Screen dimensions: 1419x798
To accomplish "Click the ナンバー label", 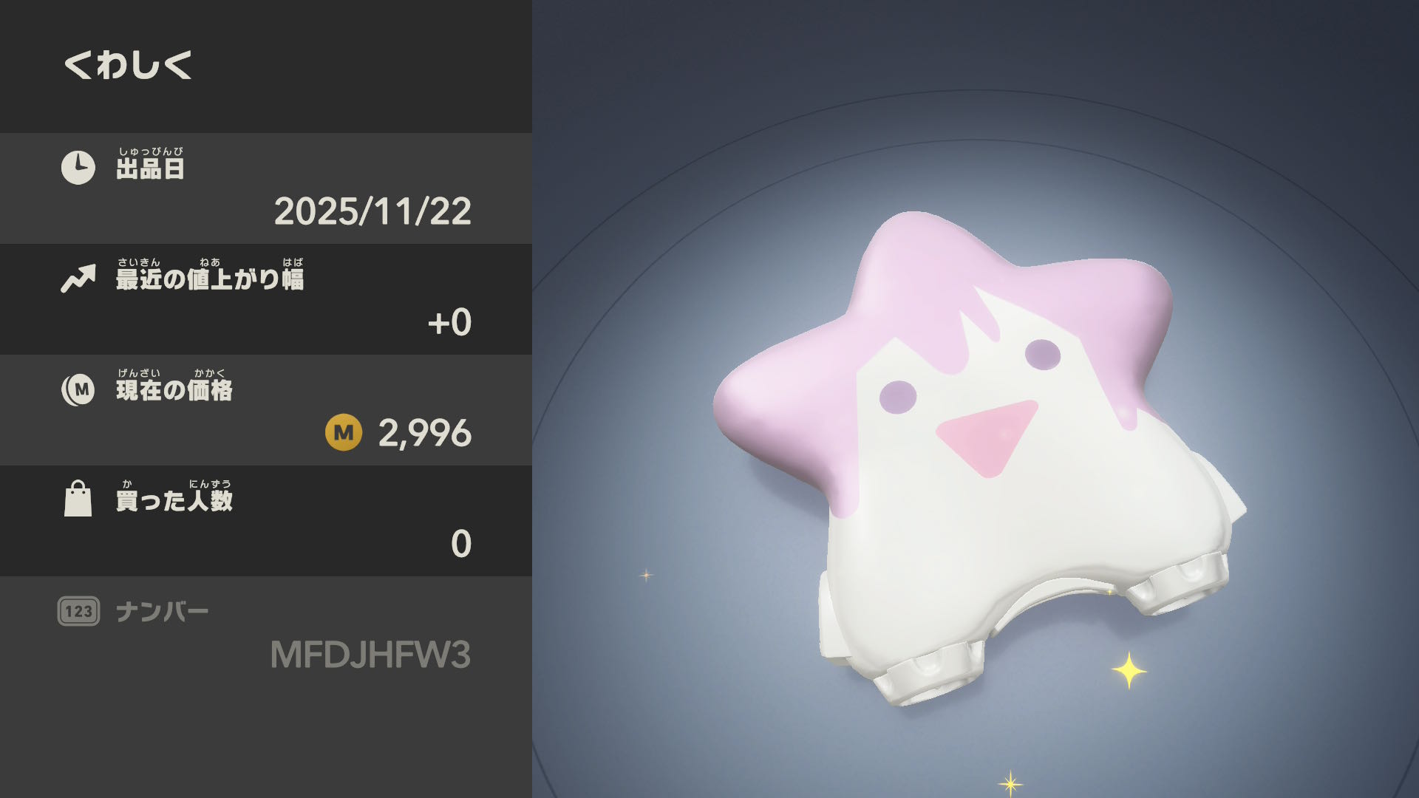I will pos(163,612).
